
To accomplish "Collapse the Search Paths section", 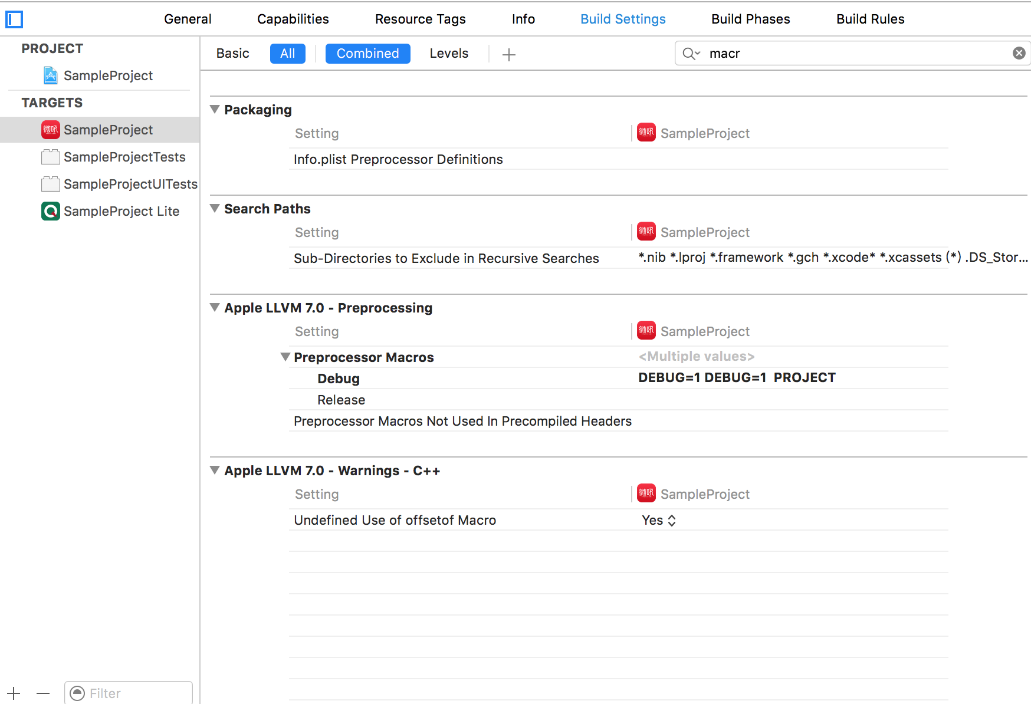I will coord(215,208).
